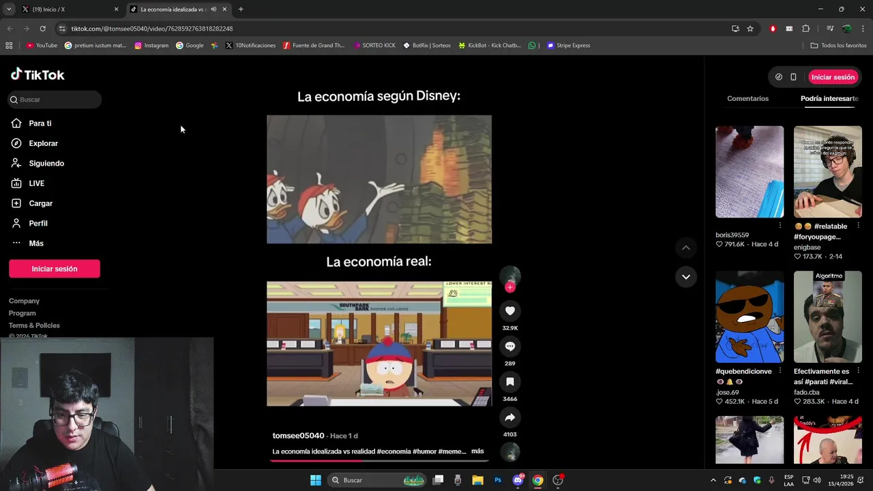Open more options on enigbase video

pyautogui.click(x=858, y=225)
